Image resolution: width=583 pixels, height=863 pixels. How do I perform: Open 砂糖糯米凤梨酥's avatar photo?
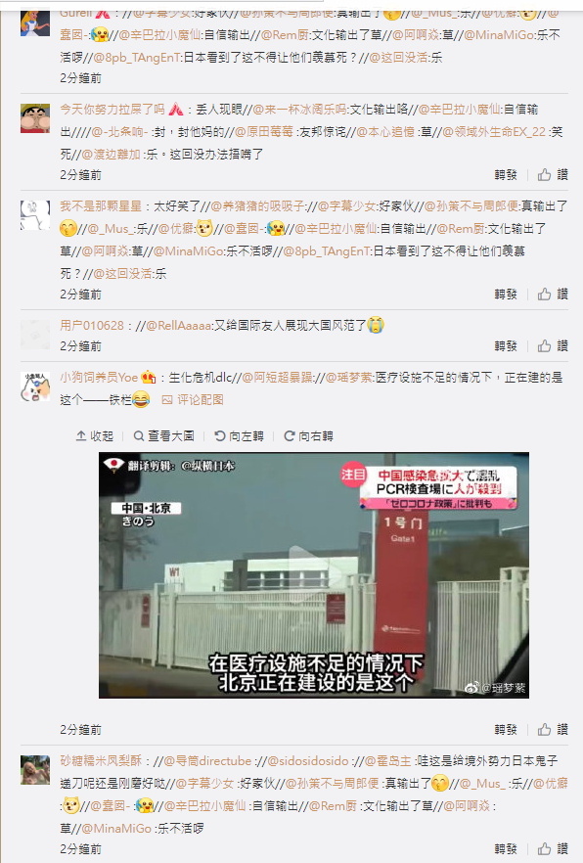tap(35, 770)
